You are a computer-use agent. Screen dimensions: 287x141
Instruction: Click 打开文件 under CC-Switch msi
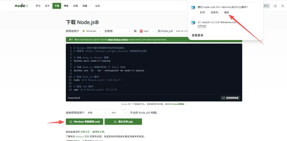coord(202,26)
